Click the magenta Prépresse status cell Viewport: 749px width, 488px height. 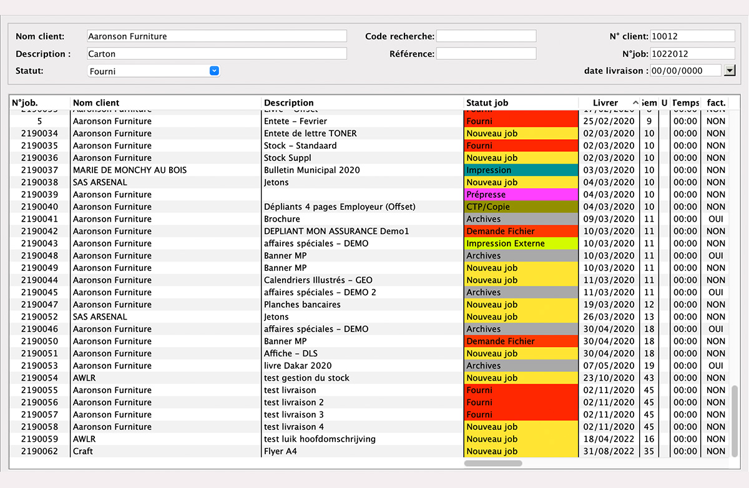coord(521,195)
